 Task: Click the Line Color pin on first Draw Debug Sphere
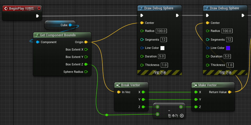[x=142, y=48]
